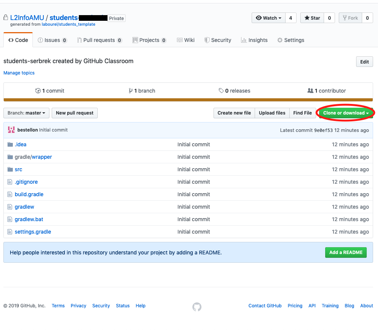Click the bestellon avatar identicon
378x330 pixels.
(x=11, y=130)
